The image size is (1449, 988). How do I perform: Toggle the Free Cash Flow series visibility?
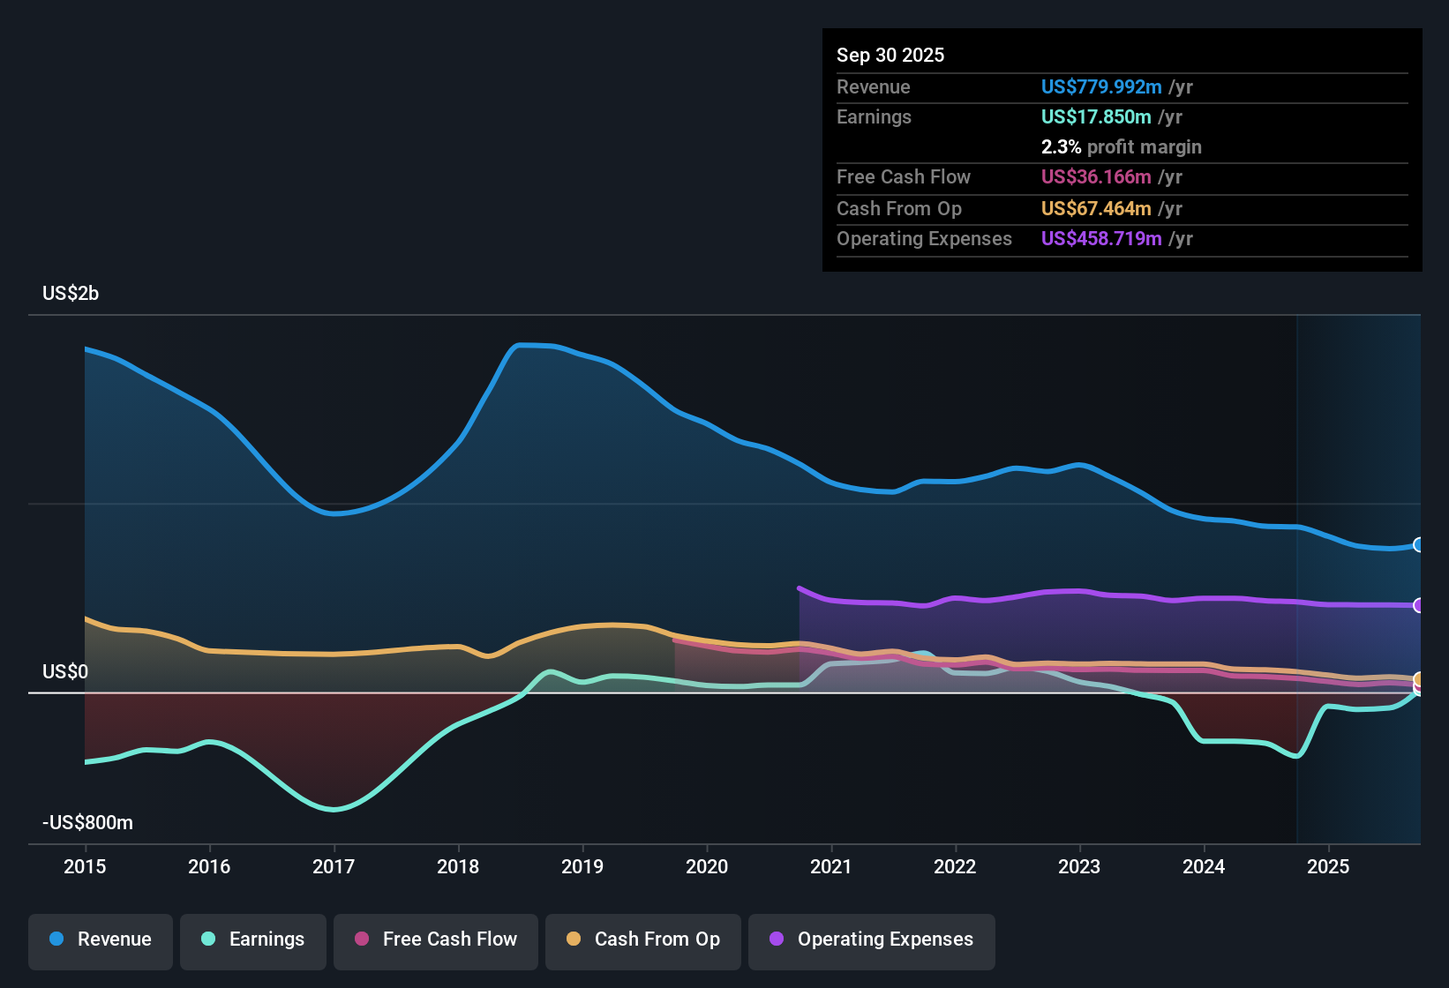tap(435, 940)
